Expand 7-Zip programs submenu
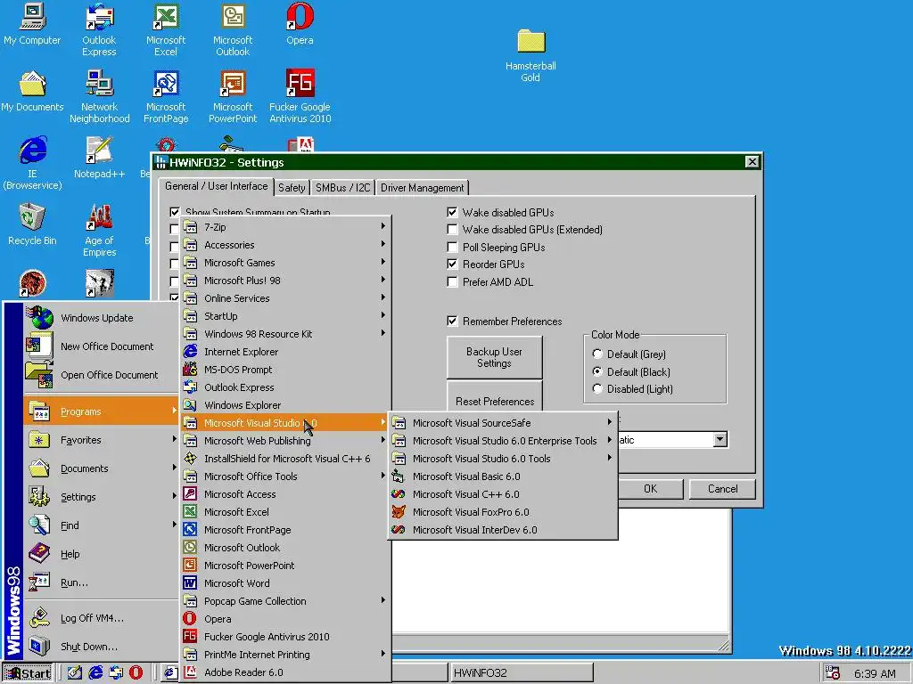913x684 pixels. pos(285,227)
